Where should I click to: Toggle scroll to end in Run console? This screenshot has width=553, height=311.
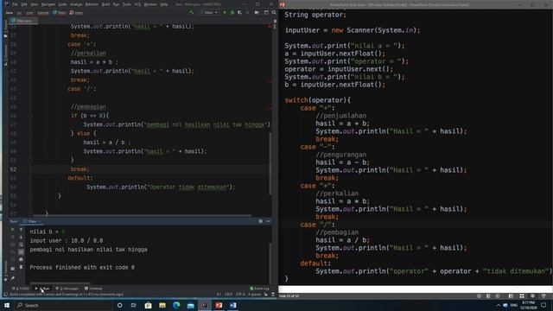click(x=21, y=251)
